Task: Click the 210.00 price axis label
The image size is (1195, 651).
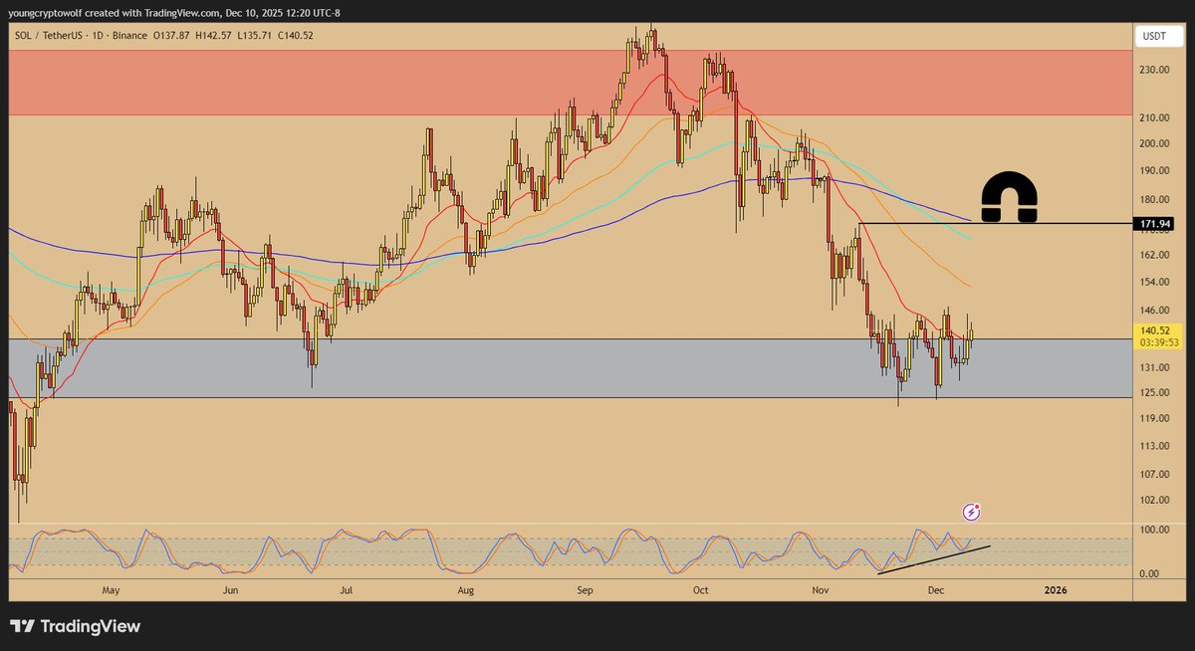Action: (1155, 117)
